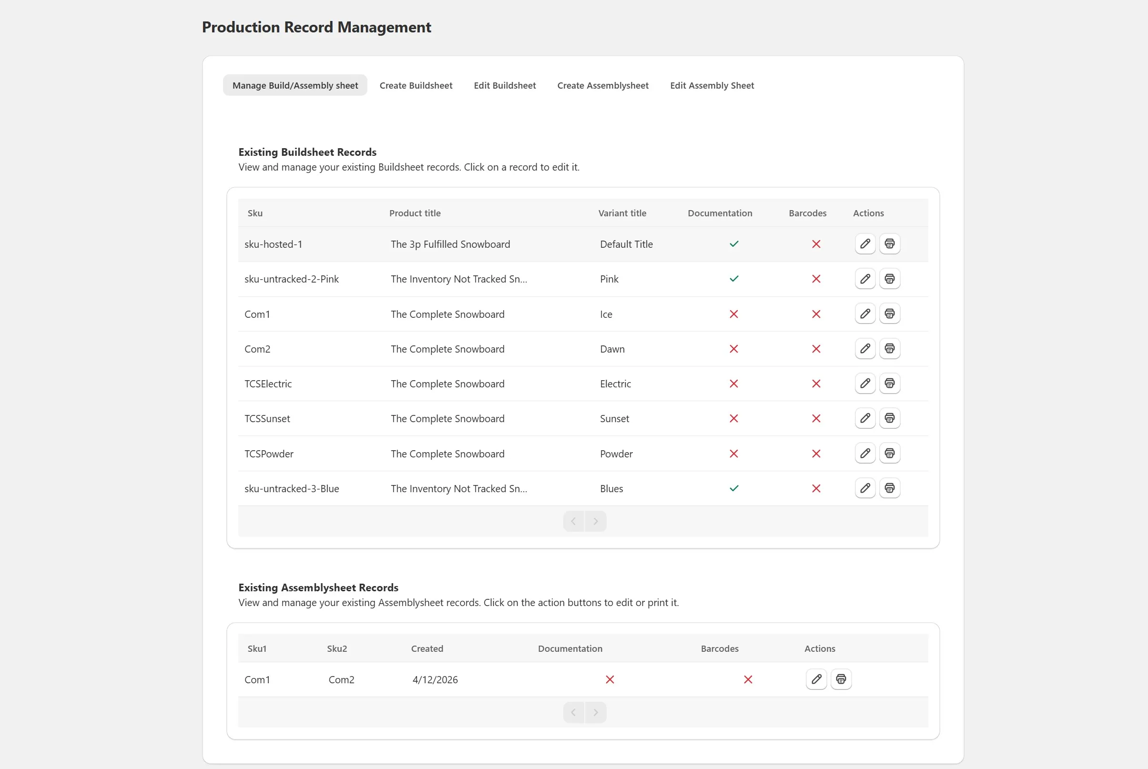Image resolution: width=1148 pixels, height=769 pixels.
Task: Click the Documentation X for the Com1 Ice row
Action: coord(733,314)
